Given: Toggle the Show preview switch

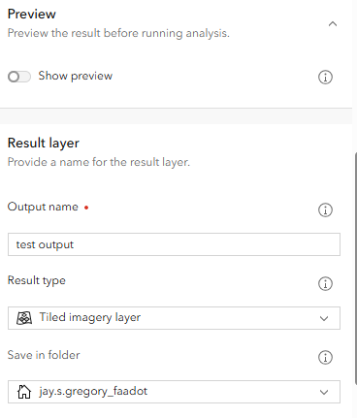Looking at the screenshot, I should (19, 77).
